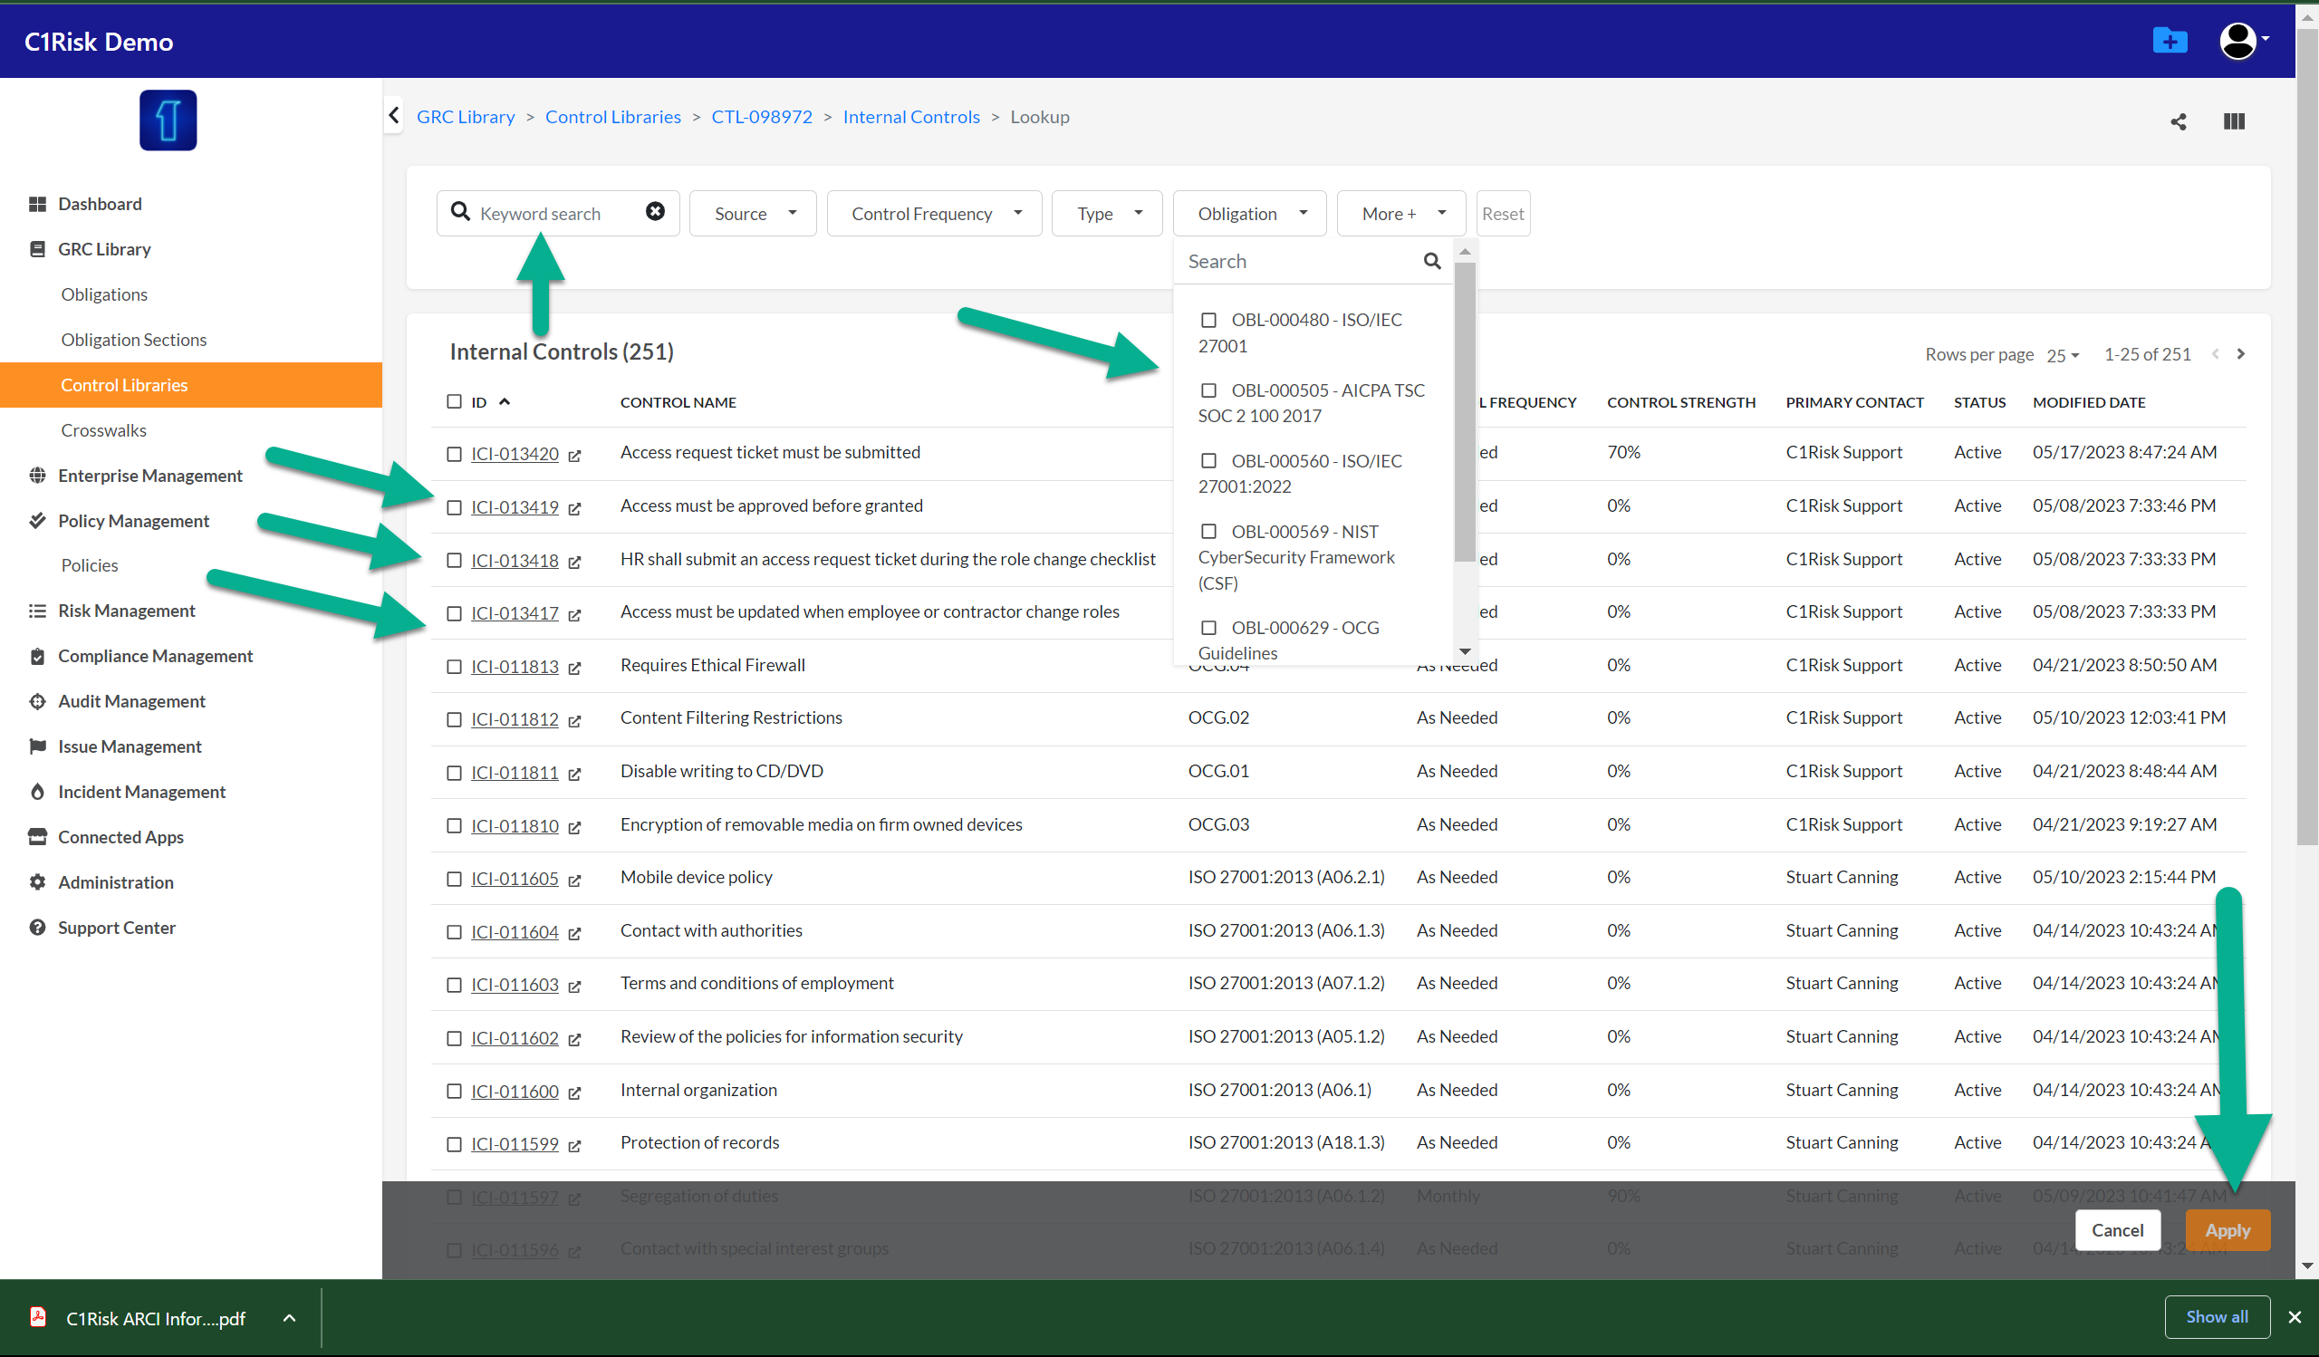Viewport: 2319px width, 1357px height.
Task: Click the Obligation dropdown list scrollbar
Action: click(1464, 414)
